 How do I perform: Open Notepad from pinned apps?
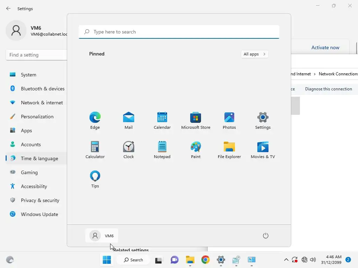[x=162, y=150]
